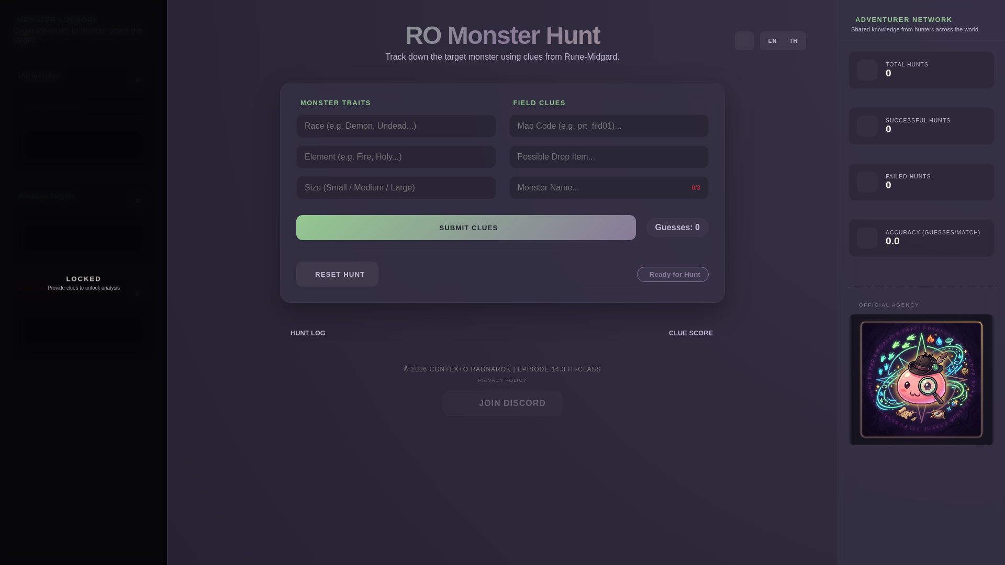Focus the Size input field
This screenshot has height=565, width=1005.
pos(396,188)
